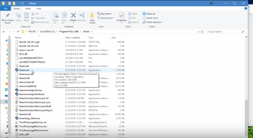Sort by Type column header
253x138 pixels.
(x=91, y=38)
